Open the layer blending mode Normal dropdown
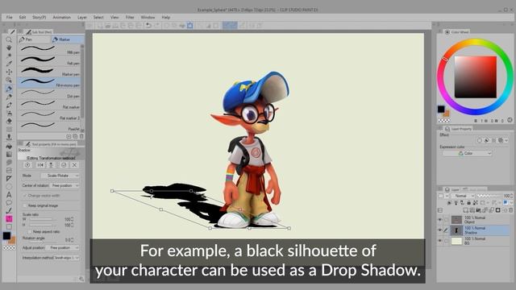 tap(463, 196)
